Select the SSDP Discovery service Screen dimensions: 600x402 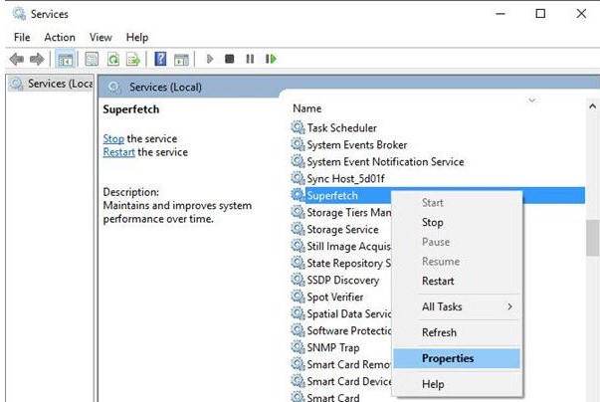[x=343, y=280]
